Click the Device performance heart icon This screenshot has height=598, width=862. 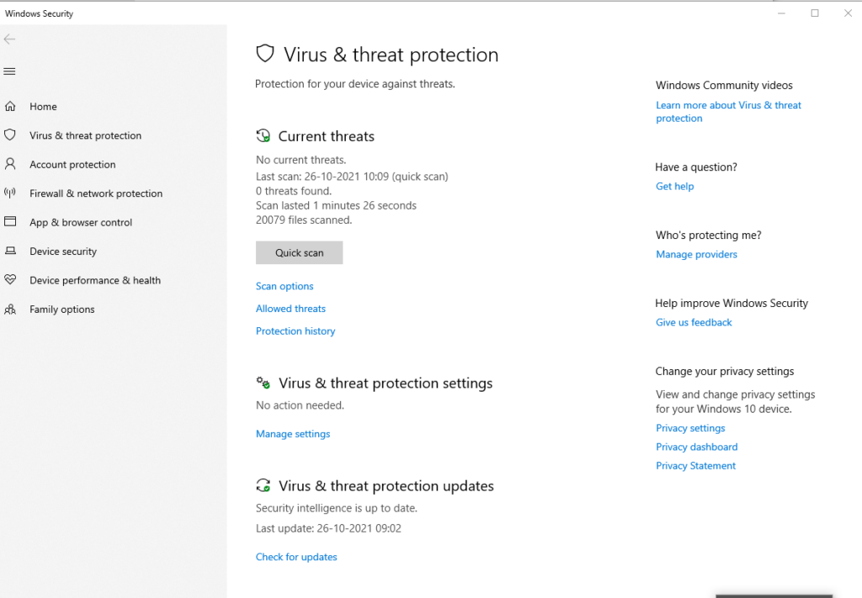coord(10,279)
